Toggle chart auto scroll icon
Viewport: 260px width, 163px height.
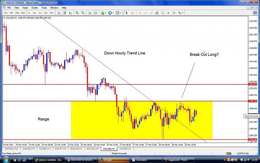click(x=90, y=13)
